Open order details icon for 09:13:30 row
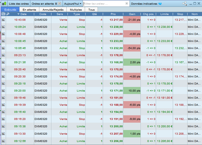The image size is (202, 145). pos(3,134)
